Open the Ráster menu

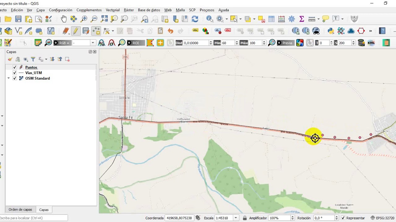(x=129, y=10)
